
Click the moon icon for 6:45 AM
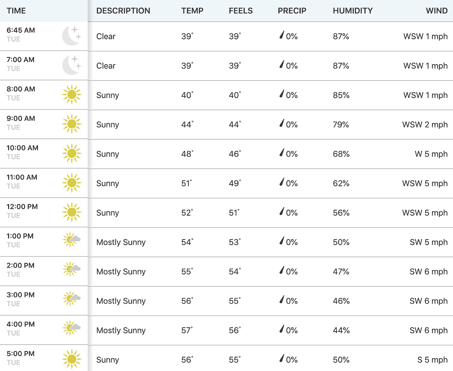pos(72,36)
